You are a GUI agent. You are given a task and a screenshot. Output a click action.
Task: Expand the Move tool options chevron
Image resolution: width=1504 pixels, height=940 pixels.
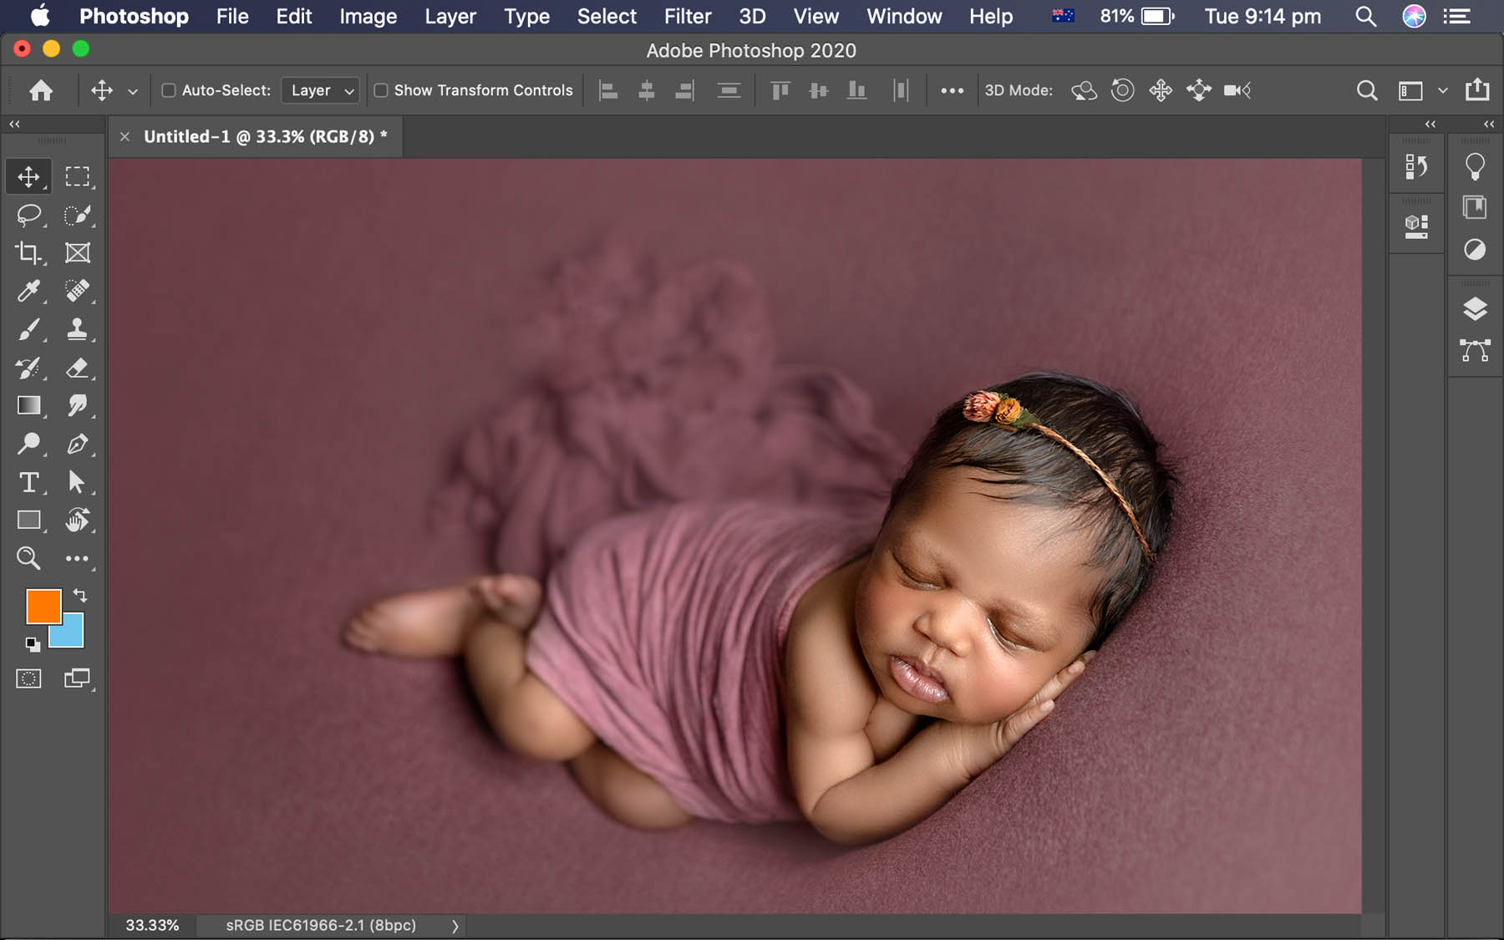pyautogui.click(x=132, y=89)
